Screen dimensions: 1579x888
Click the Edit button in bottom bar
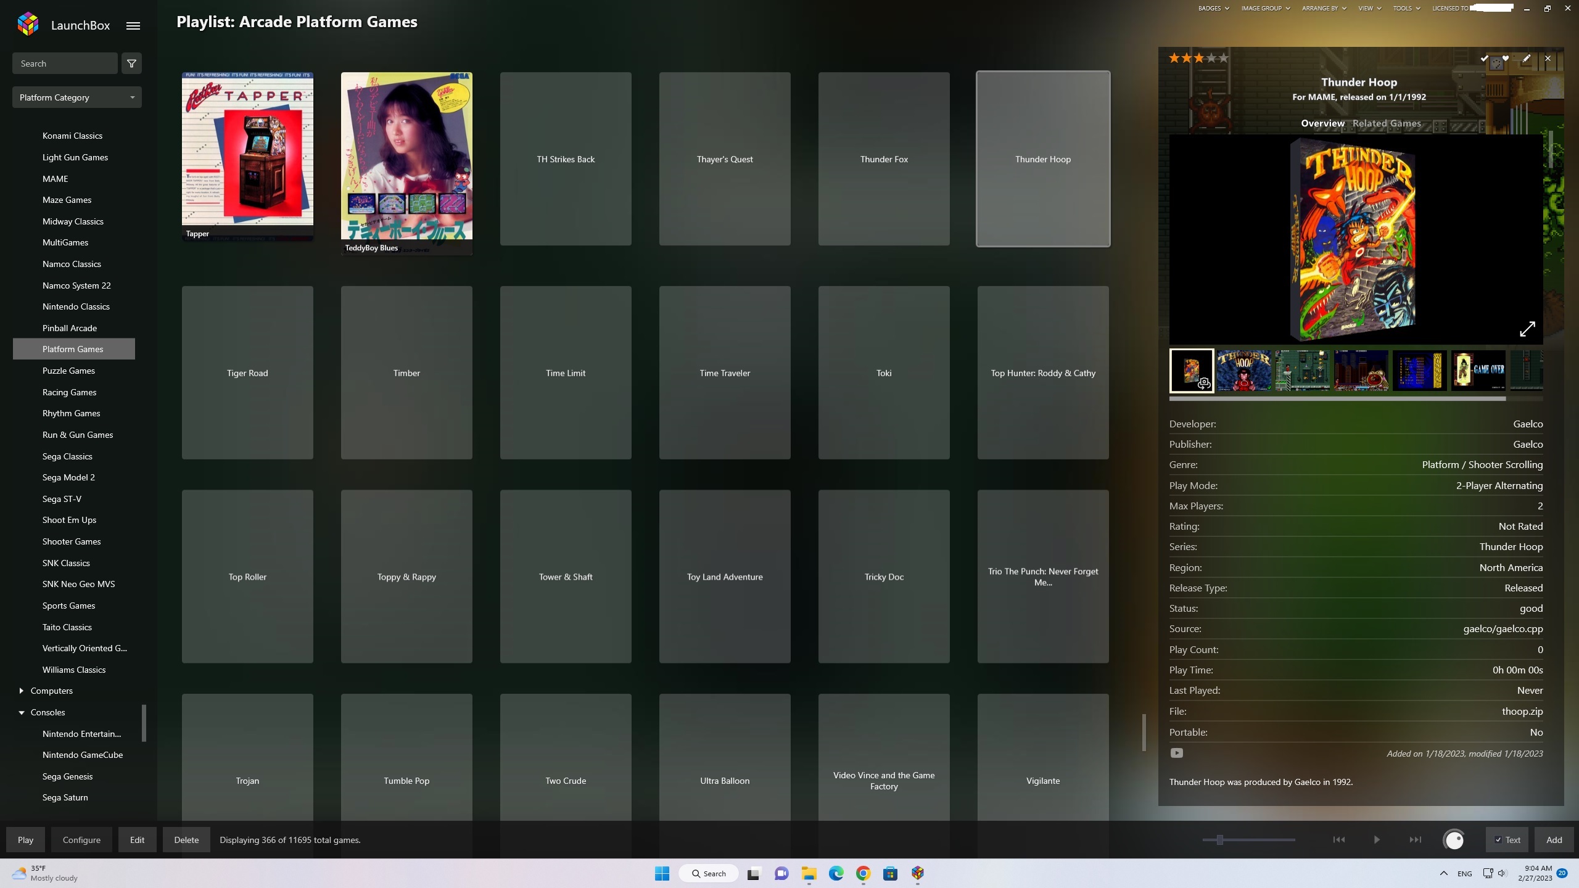[x=137, y=840]
